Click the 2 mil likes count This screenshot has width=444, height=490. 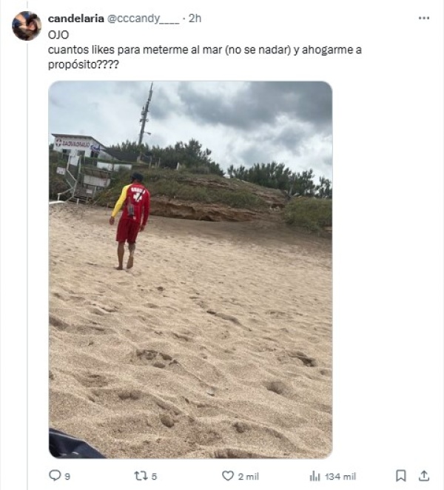249,477
